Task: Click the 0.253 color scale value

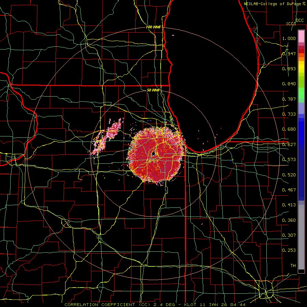Action: pyautogui.click(x=289, y=250)
